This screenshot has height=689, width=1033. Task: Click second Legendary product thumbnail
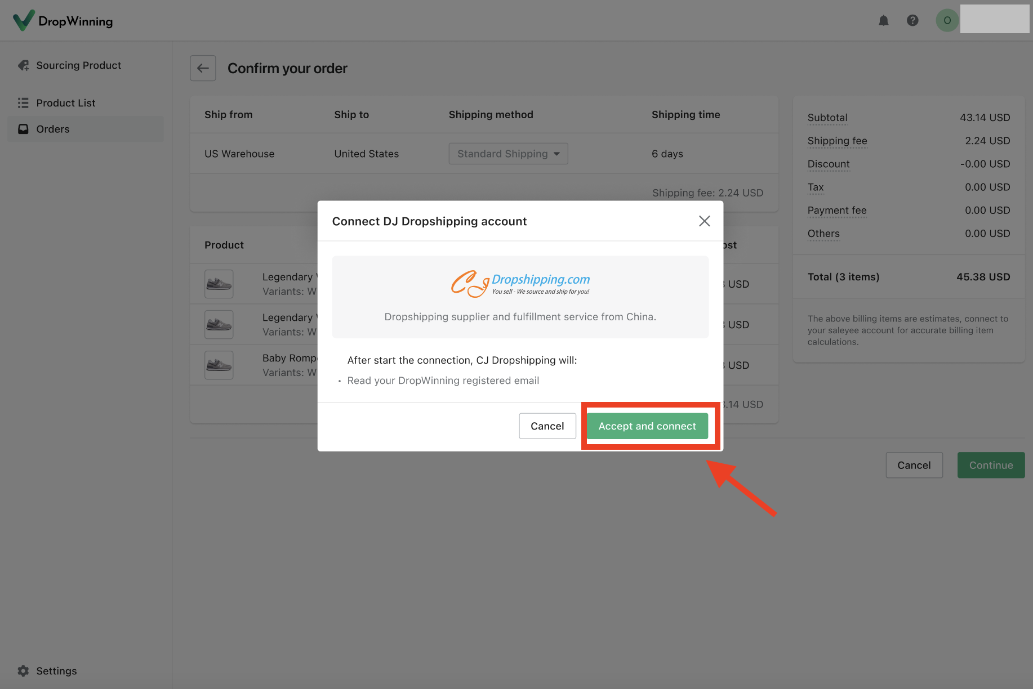pyautogui.click(x=219, y=324)
